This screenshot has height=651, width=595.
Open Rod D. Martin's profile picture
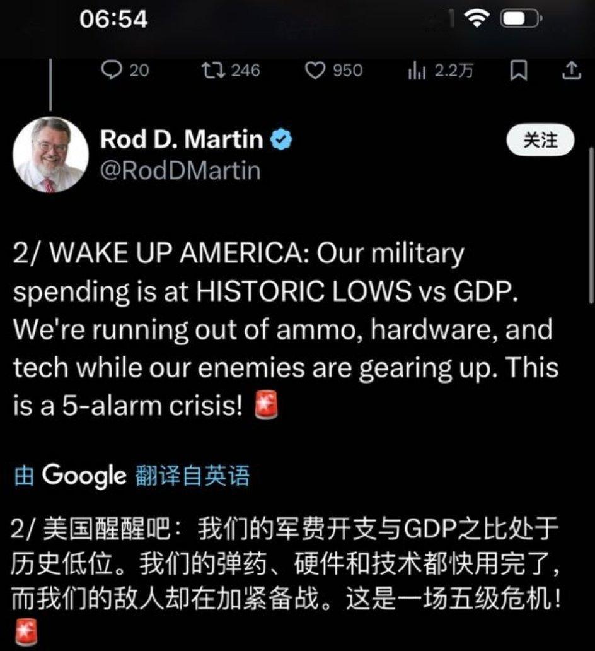coord(50,155)
